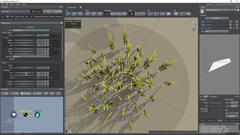
Task: Select the Trunk_Tube 2 node icon
Action: 25,115
